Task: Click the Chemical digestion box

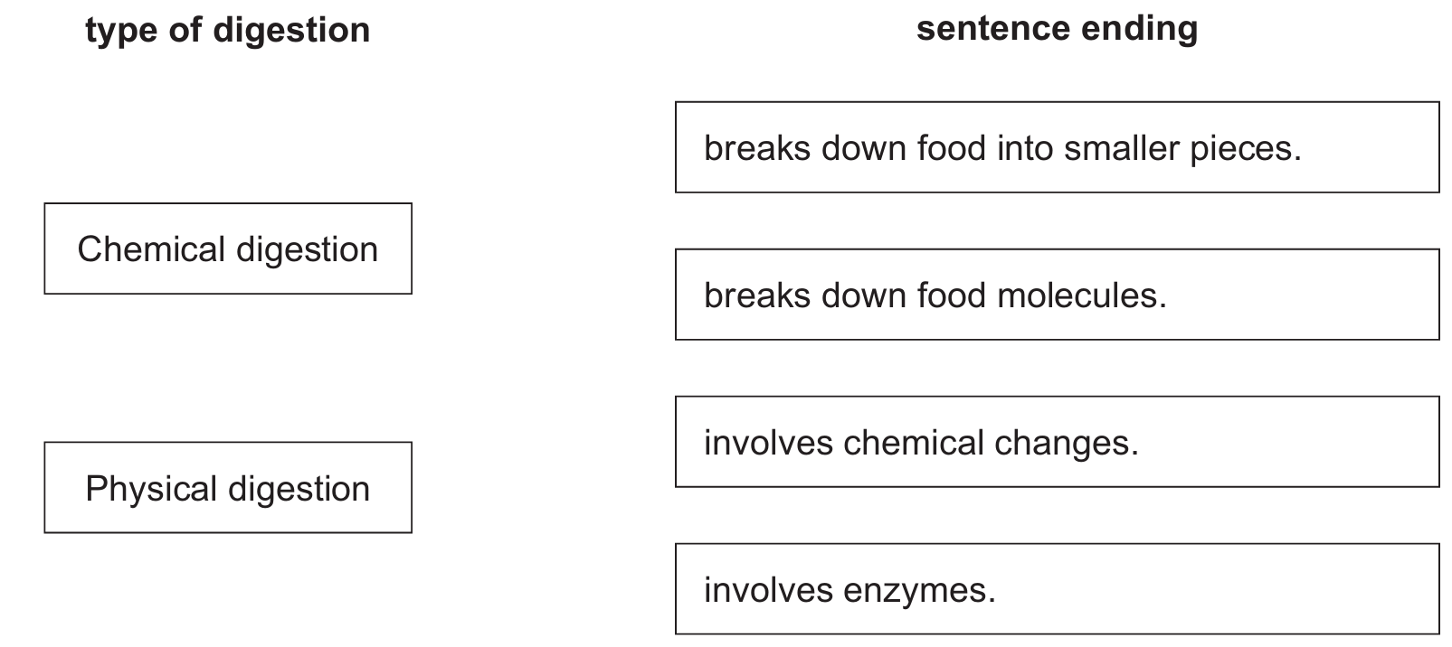Action: click(227, 248)
